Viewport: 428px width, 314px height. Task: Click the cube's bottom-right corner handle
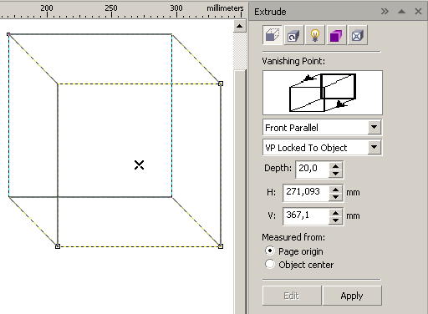[221, 246]
